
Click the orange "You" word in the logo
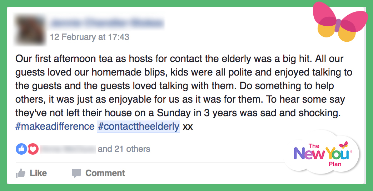pos(337,154)
